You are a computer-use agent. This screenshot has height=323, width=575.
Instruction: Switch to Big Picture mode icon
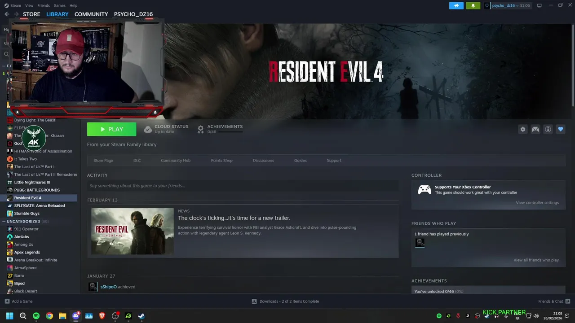(540, 5)
